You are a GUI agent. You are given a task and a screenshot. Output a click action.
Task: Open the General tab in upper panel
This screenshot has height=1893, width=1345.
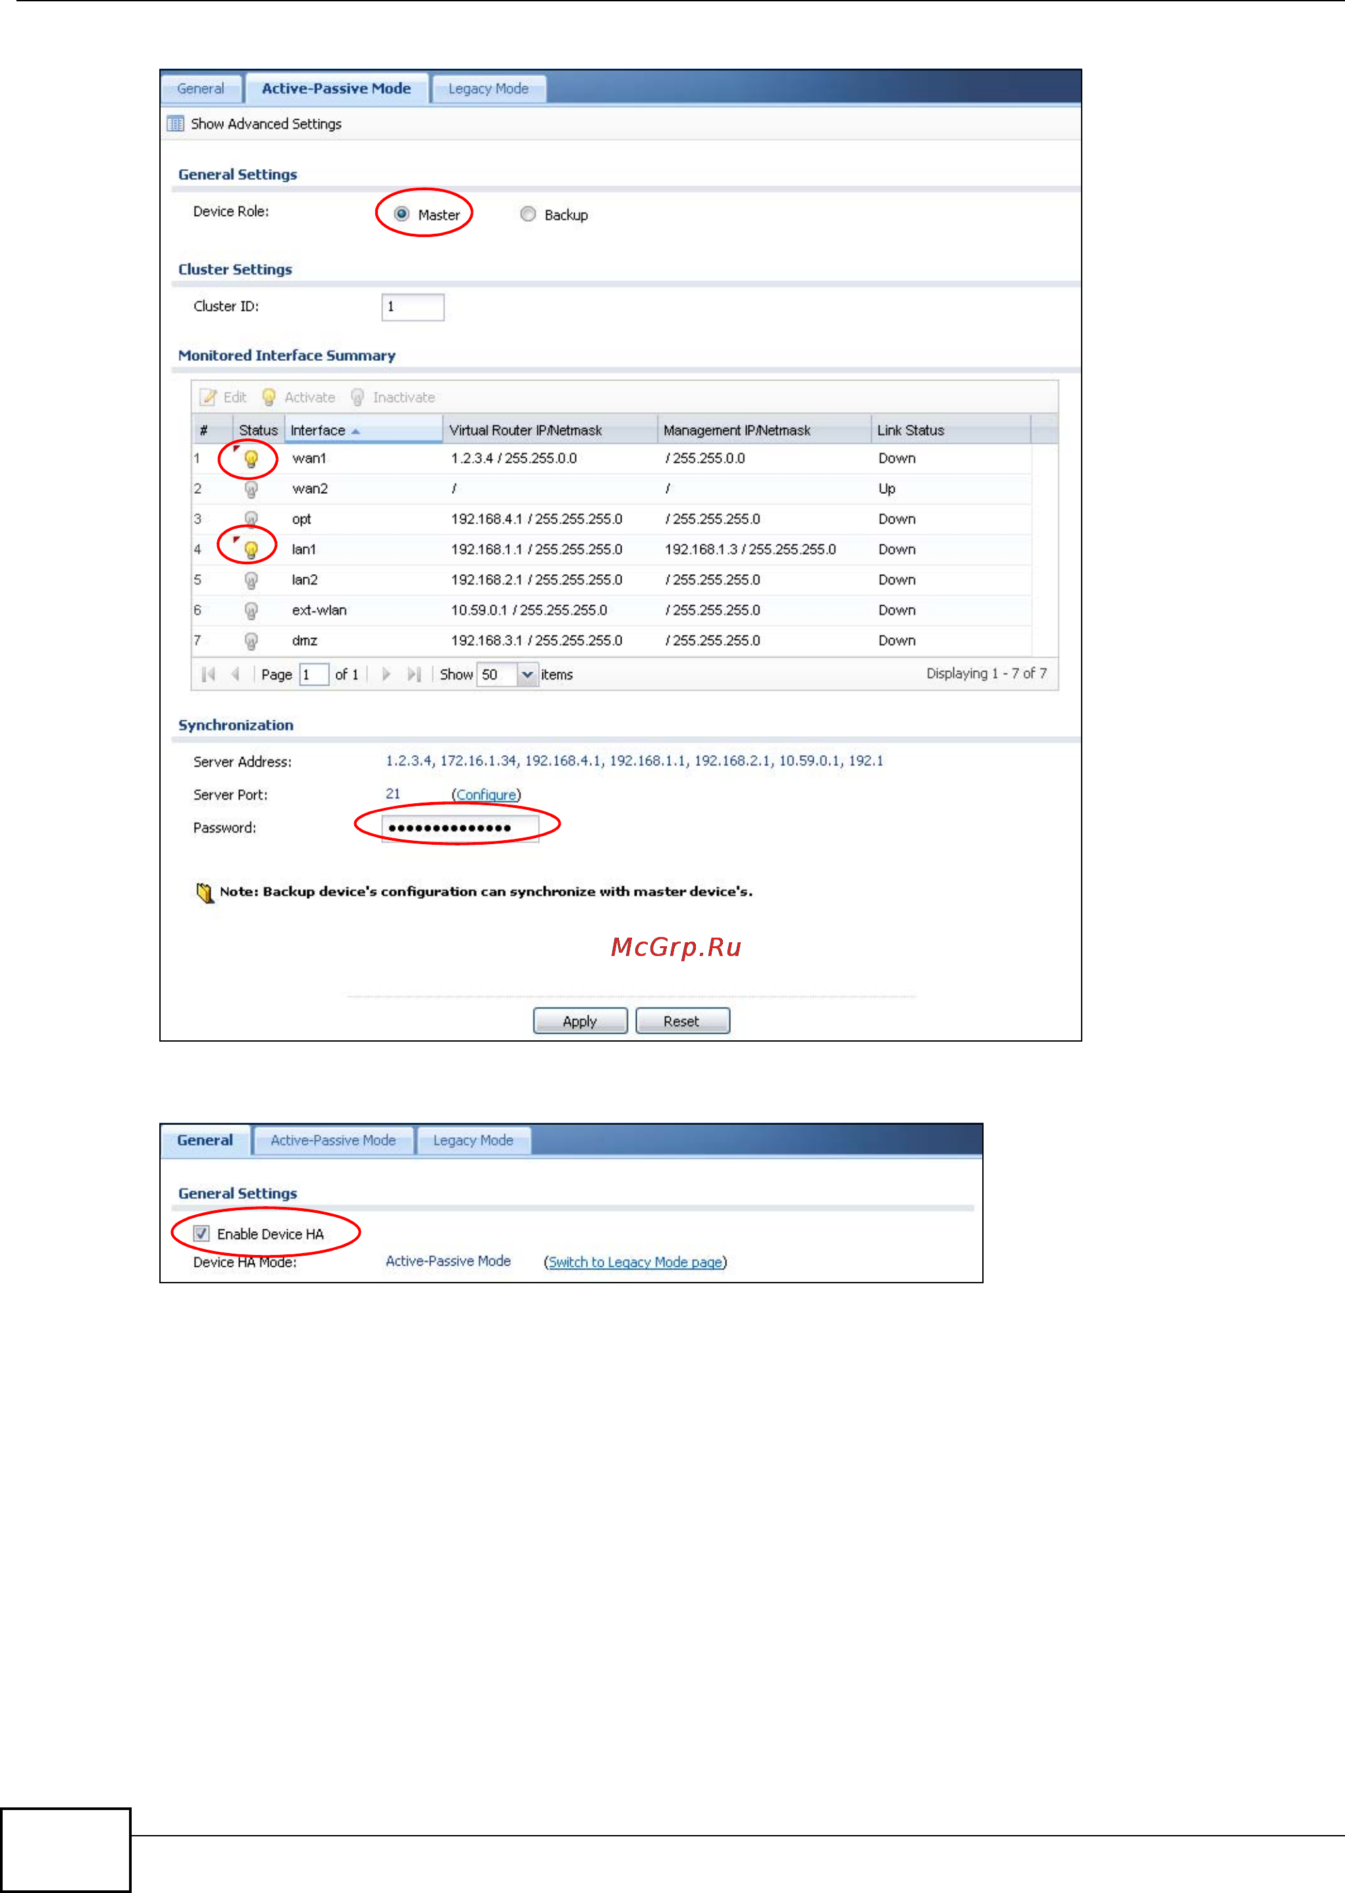(x=200, y=89)
